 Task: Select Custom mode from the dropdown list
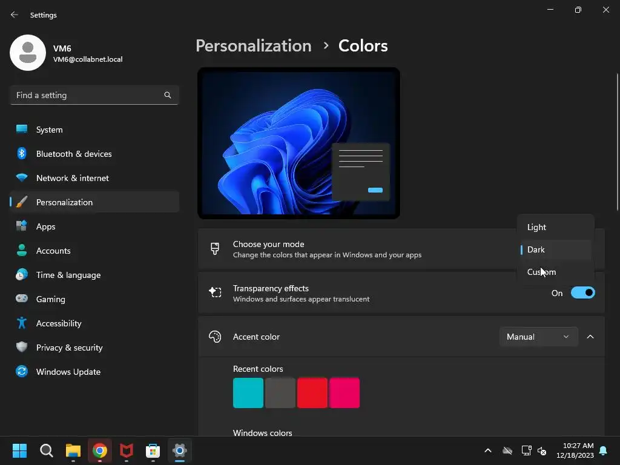[556, 272]
